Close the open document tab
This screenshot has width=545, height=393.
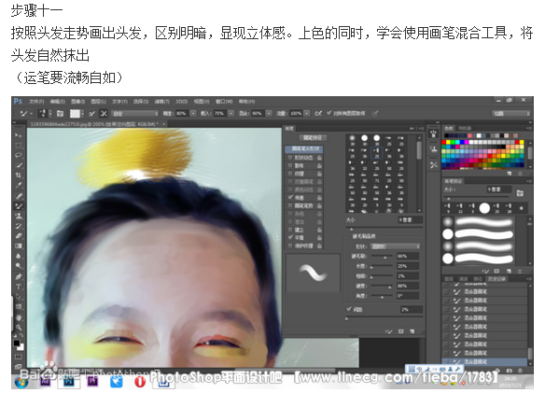163,124
